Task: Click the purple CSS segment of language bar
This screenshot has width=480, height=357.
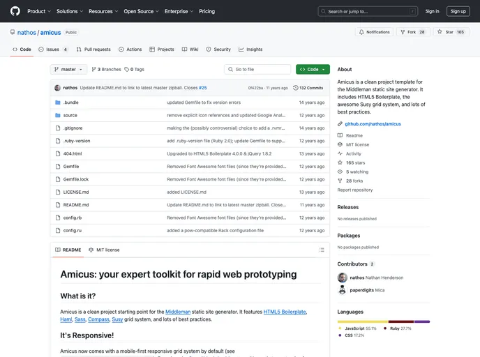Action: [x=422, y=321]
